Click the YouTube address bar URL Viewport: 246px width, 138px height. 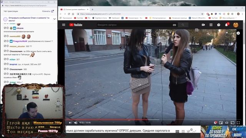coord(100,14)
